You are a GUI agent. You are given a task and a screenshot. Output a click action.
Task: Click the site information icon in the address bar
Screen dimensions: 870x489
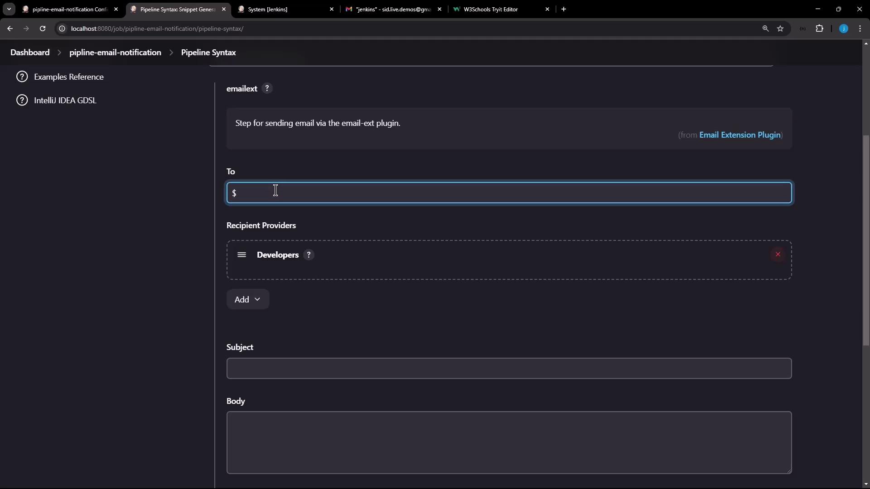coord(62,29)
